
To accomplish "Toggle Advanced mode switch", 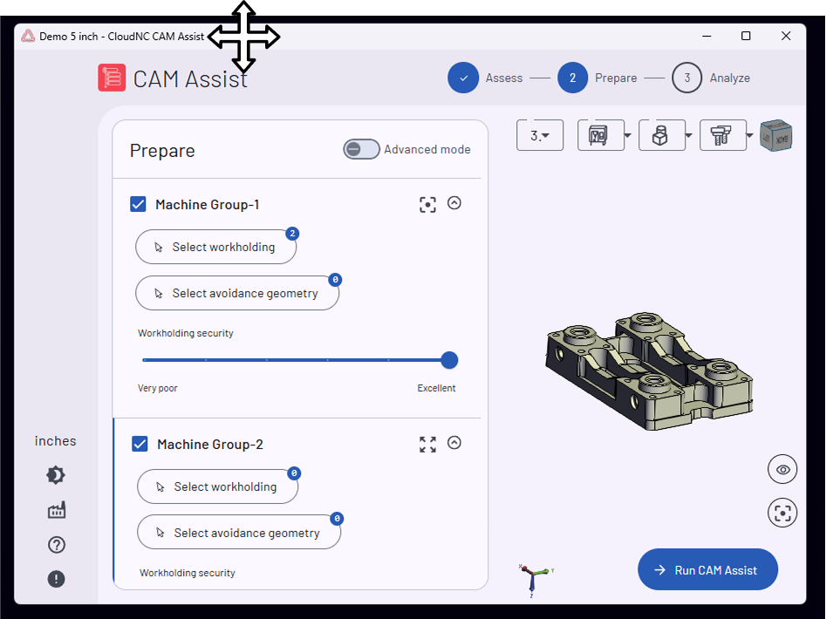I will tap(361, 149).
